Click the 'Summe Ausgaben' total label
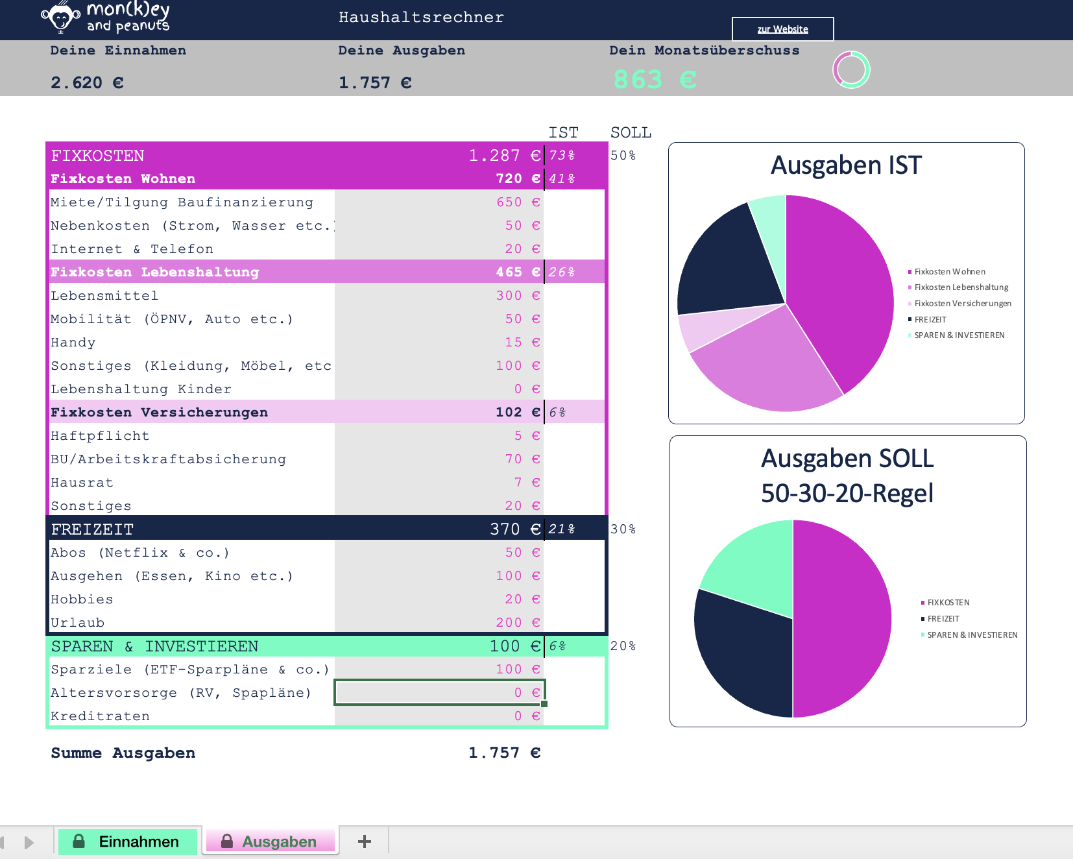Screen dimensions: 1073x859 coord(123,753)
